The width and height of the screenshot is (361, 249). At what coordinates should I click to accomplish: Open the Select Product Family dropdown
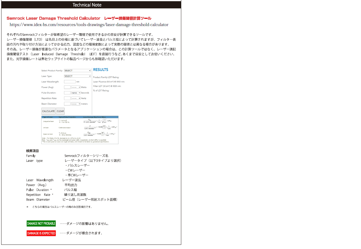(77, 70)
